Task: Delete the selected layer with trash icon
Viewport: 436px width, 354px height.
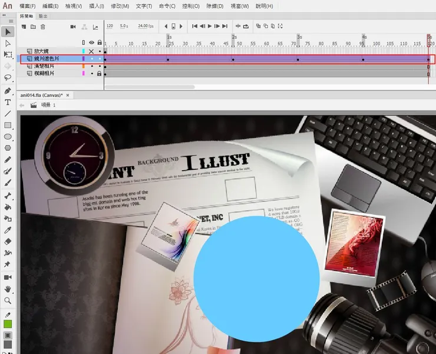Action: click(x=42, y=27)
